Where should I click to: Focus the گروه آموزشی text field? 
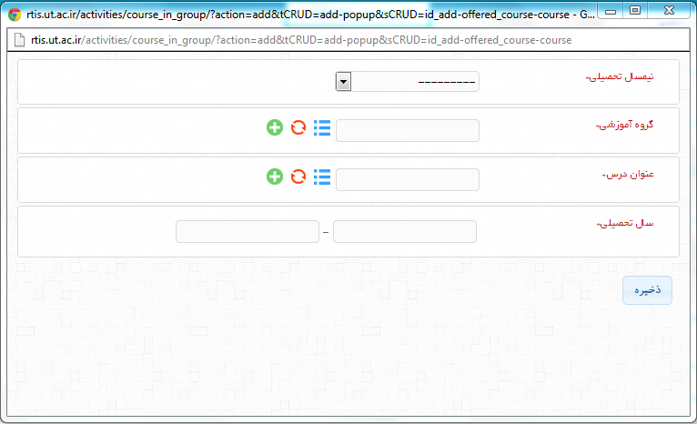408,131
